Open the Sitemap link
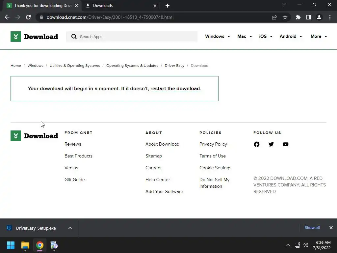 153,156
